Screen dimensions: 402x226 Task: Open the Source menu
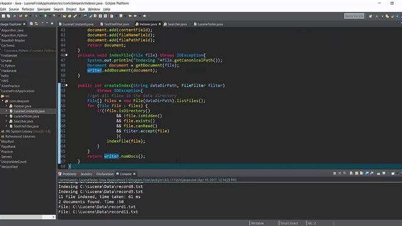click(14, 9)
